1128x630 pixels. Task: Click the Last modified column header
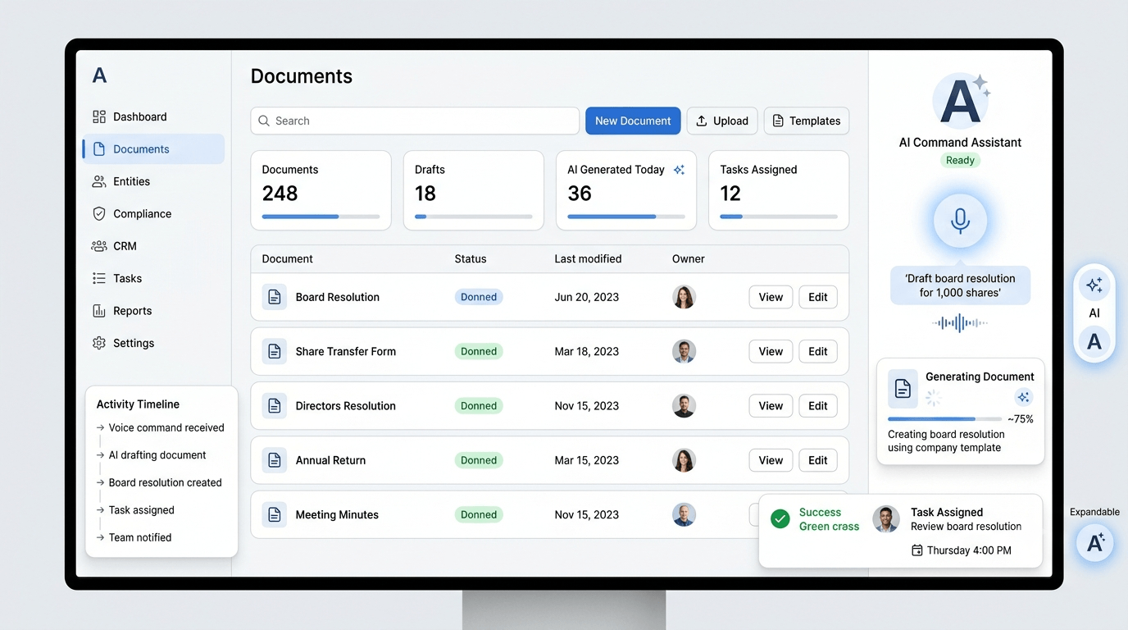coord(588,258)
